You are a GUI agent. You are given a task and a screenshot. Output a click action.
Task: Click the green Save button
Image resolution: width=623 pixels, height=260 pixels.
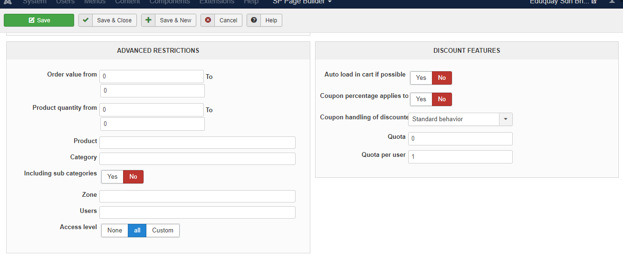[x=39, y=20]
